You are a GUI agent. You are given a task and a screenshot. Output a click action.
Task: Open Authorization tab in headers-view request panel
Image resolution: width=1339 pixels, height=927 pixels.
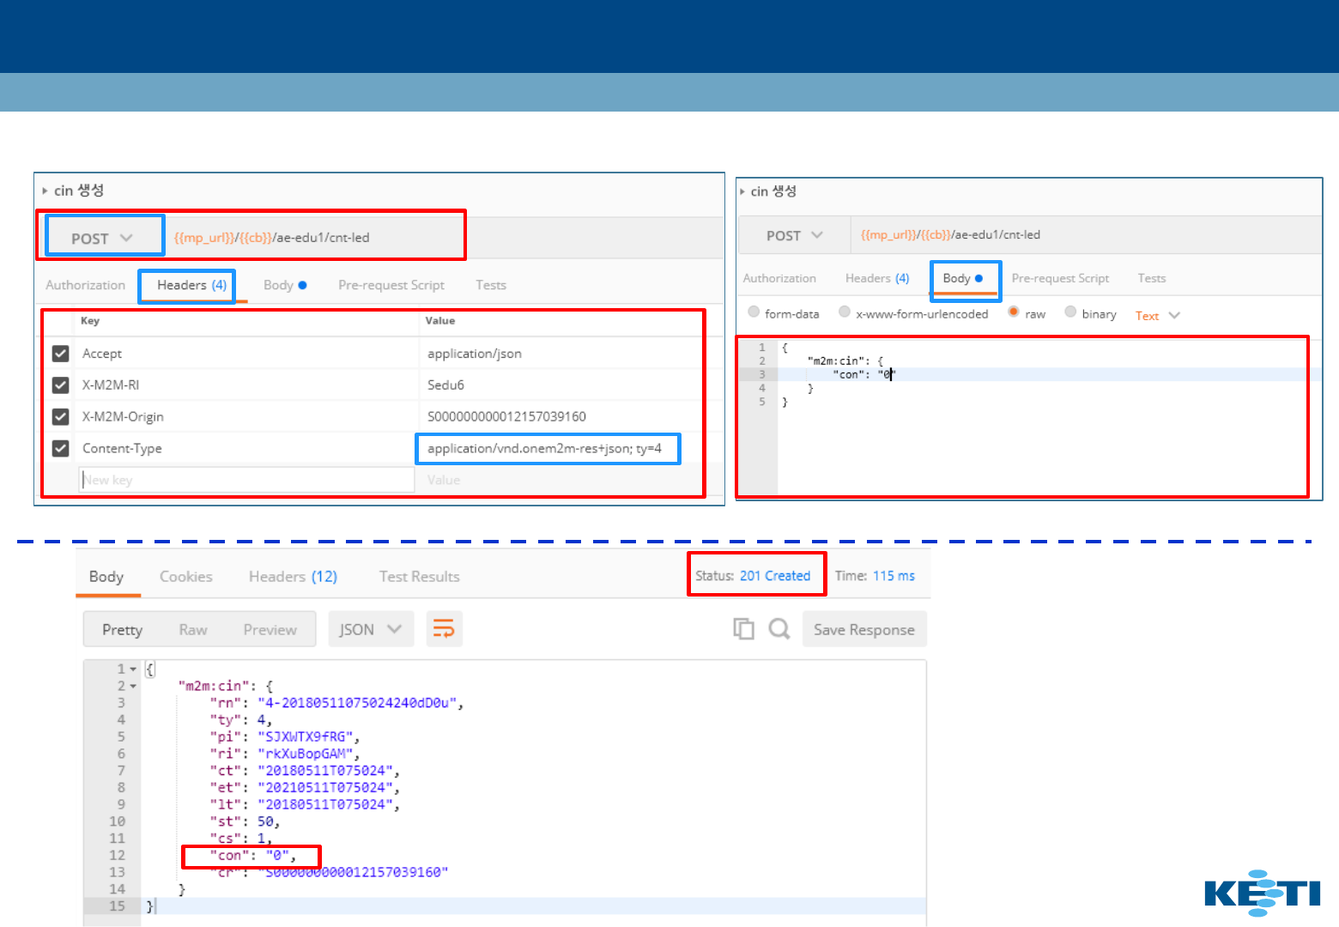[x=85, y=285]
